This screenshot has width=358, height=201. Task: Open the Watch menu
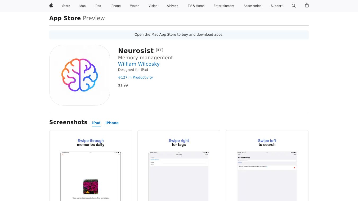pos(135,6)
